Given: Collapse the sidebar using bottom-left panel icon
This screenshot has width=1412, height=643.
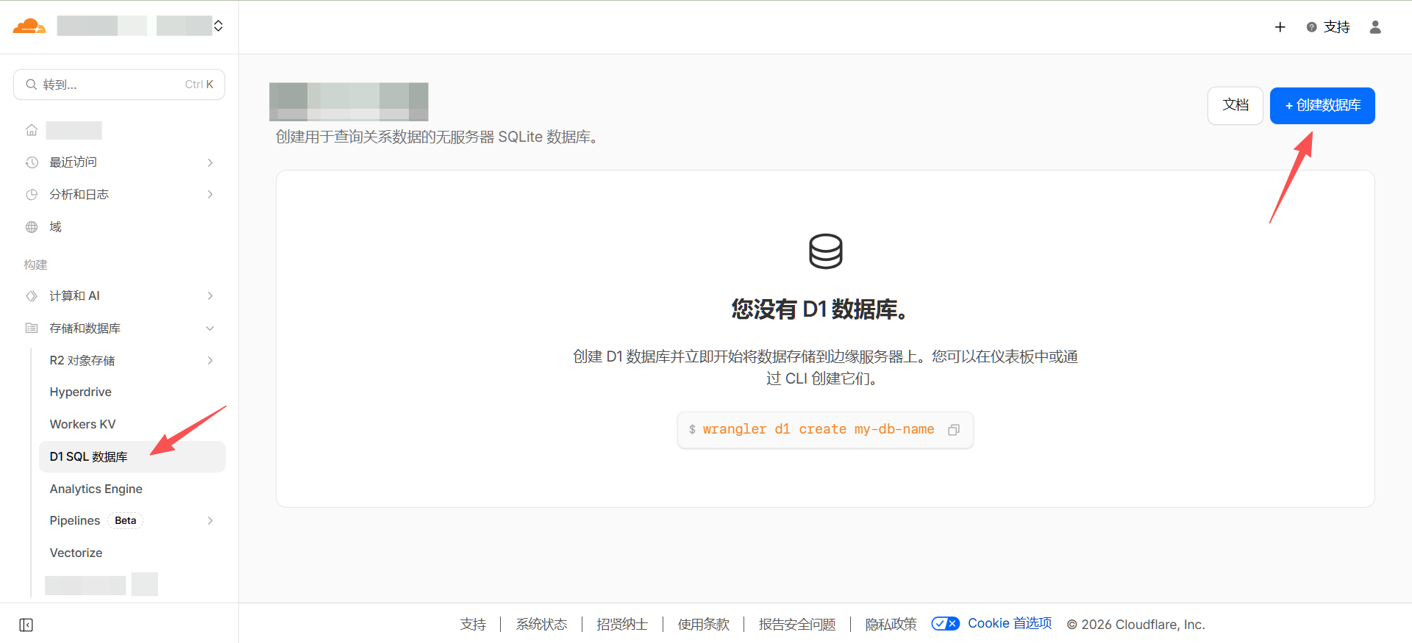Looking at the screenshot, I should (26, 625).
